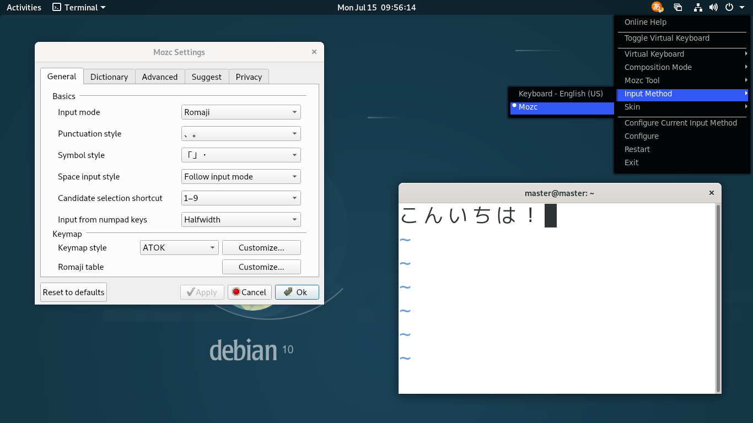Click the Input from numpad keys label
The width and height of the screenshot is (753, 423).
(x=103, y=220)
